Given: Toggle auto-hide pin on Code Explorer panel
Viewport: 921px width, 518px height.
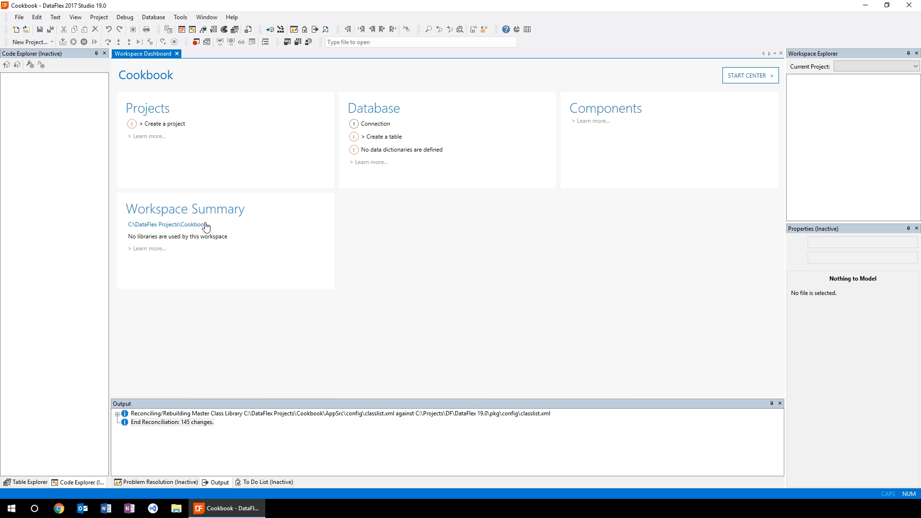Looking at the screenshot, I should (x=96, y=53).
